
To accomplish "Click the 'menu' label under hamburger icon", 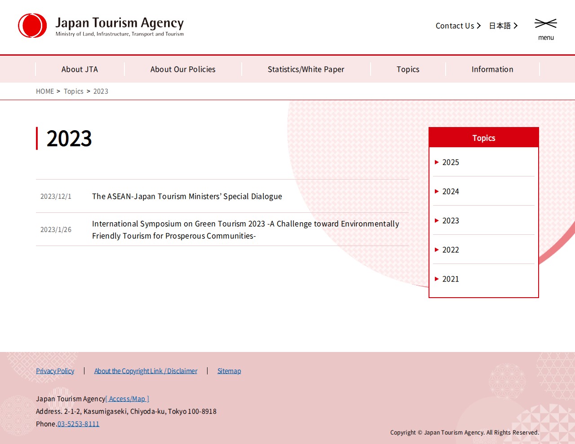I will coord(546,38).
